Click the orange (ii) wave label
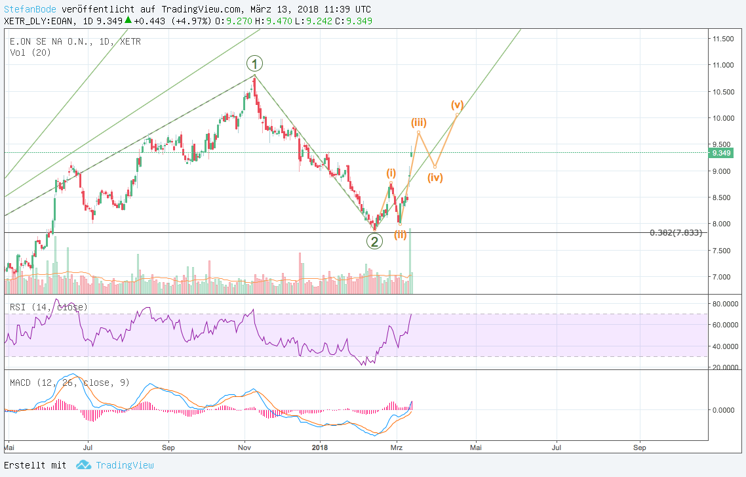This screenshot has width=746, height=477. point(401,234)
